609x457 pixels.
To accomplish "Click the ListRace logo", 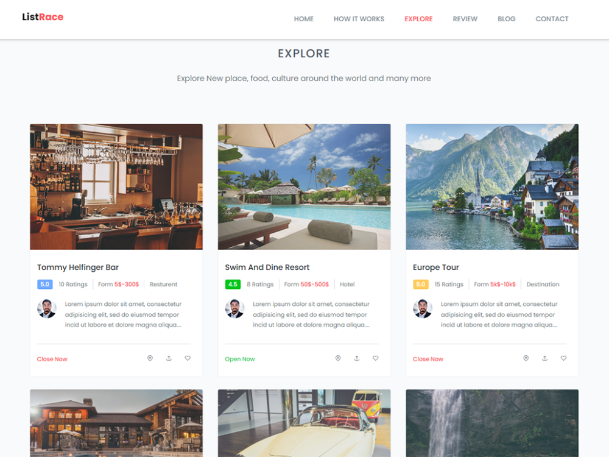I will (x=43, y=17).
